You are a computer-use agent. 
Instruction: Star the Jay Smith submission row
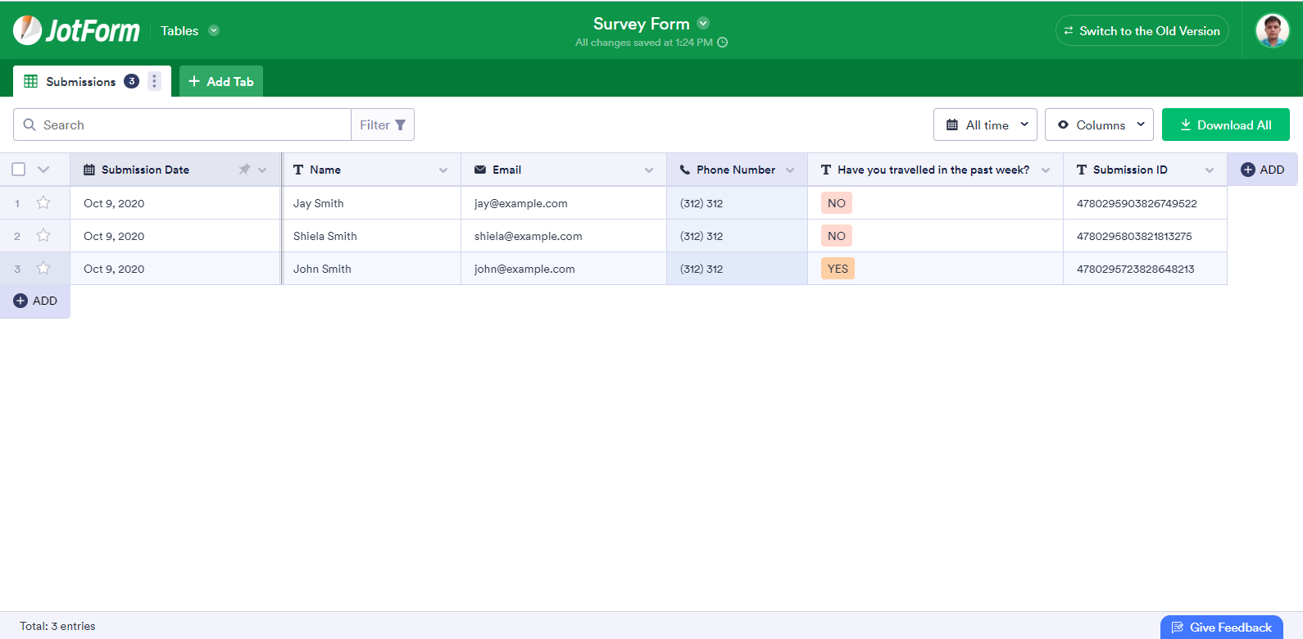pos(43,203)
